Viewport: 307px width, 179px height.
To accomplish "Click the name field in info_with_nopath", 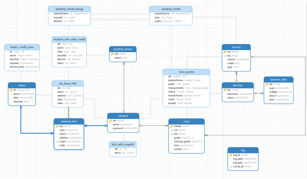I will (x=124, y=153).
